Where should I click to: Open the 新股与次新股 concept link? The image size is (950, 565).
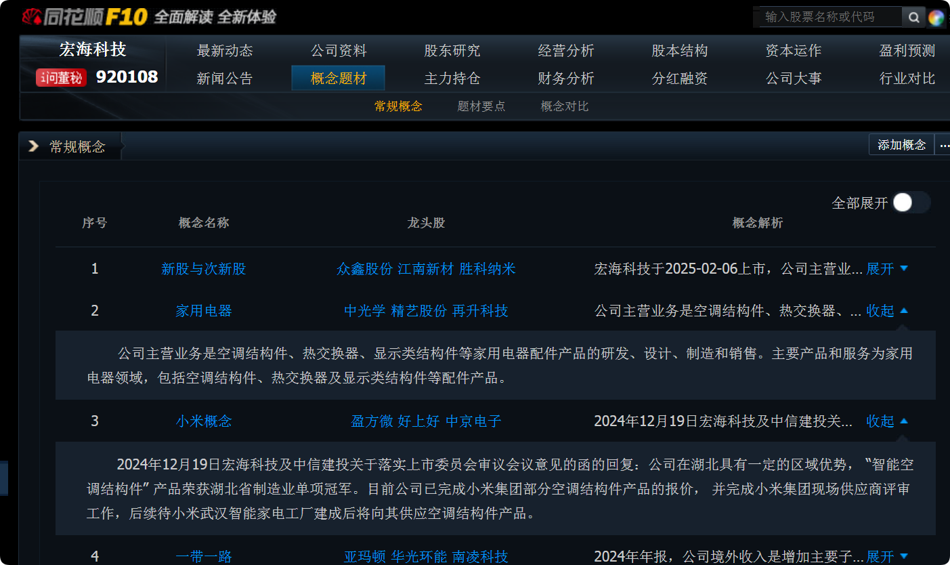point(204,269)
